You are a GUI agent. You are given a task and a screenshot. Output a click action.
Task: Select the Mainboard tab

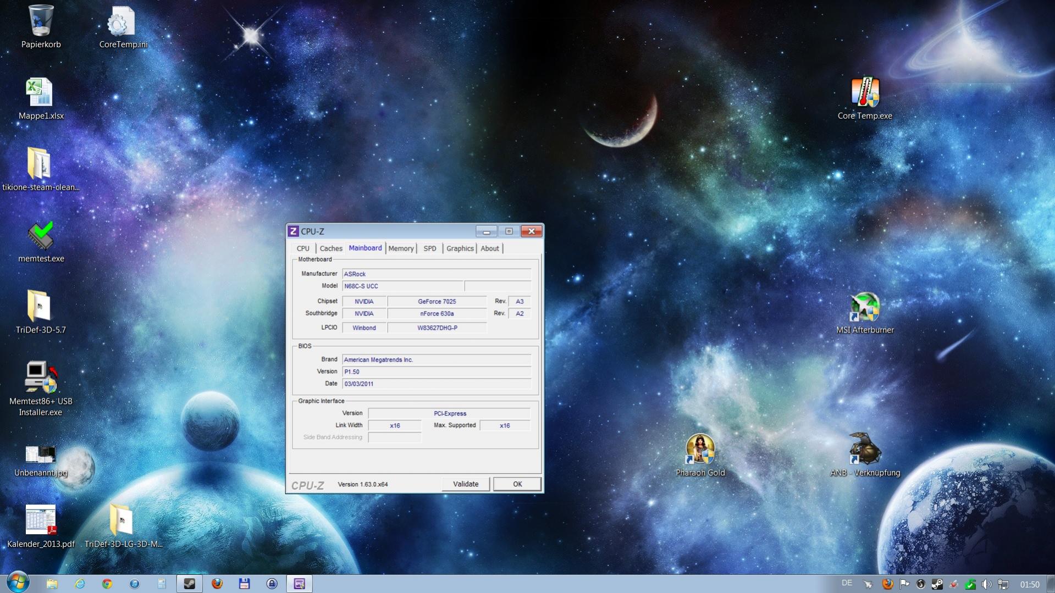point(365,248)
